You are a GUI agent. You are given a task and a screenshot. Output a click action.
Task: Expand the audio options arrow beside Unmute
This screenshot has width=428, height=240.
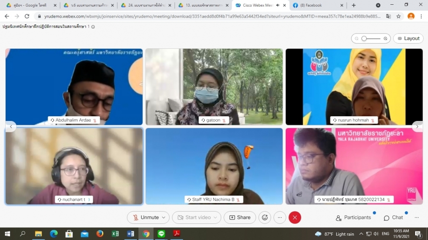pos(164,217)
